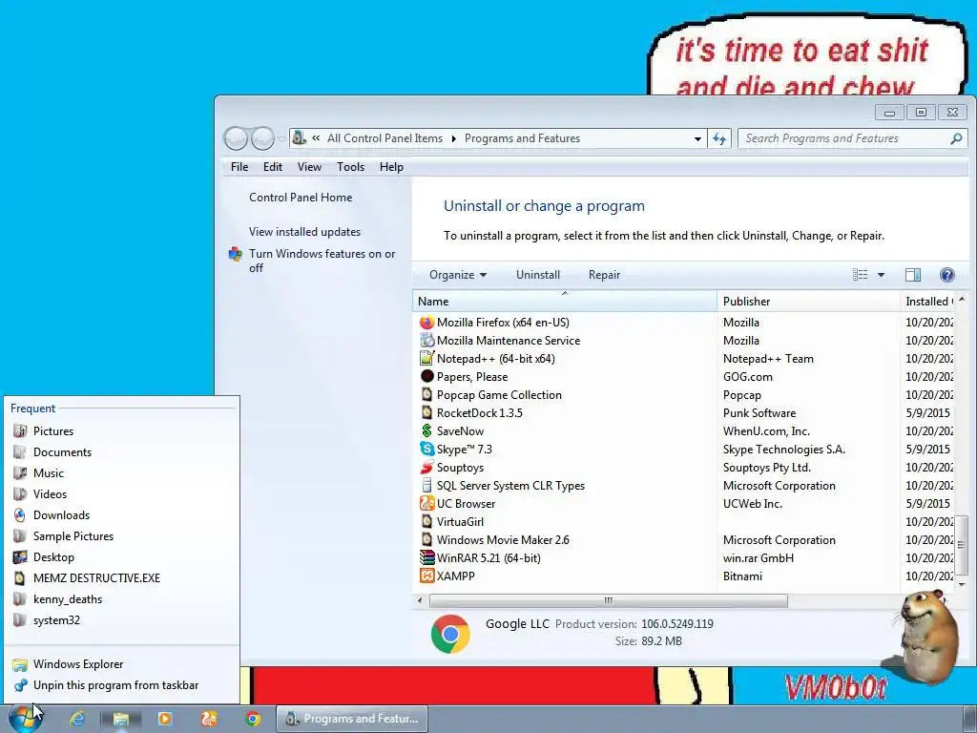Open Sample Pictures from jump list

121,536
